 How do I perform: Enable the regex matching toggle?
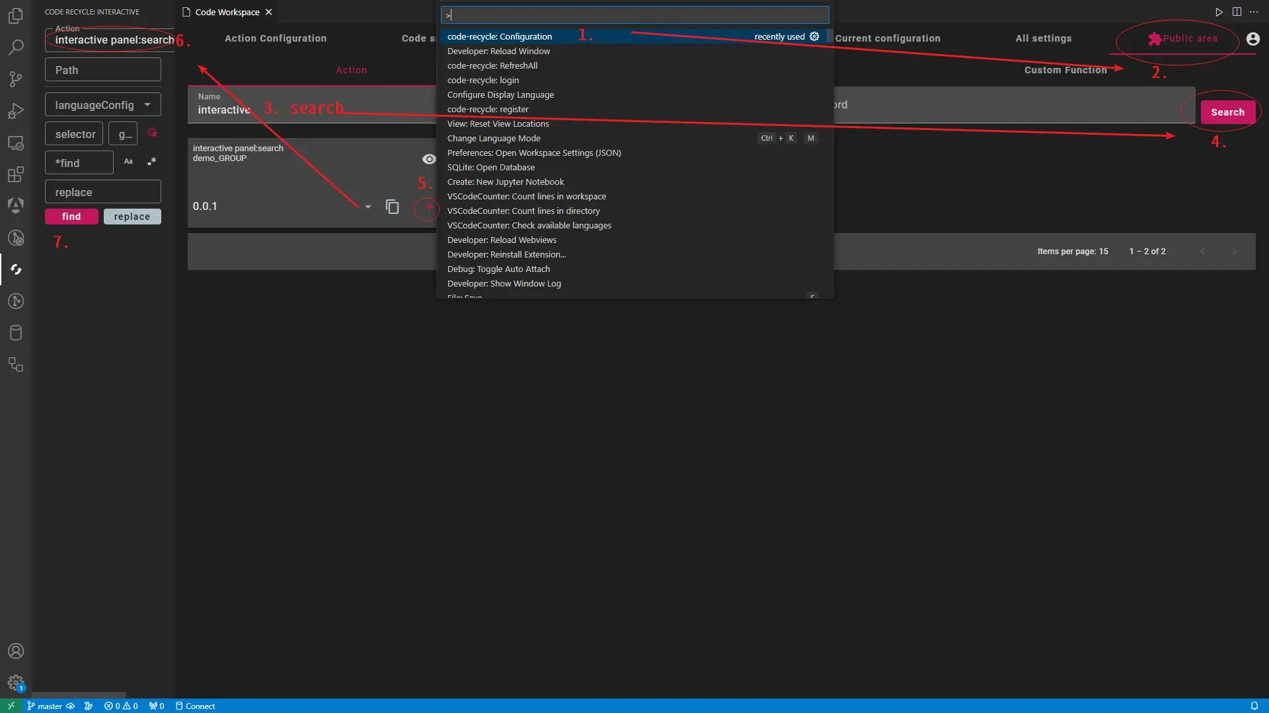click(151, 161)
